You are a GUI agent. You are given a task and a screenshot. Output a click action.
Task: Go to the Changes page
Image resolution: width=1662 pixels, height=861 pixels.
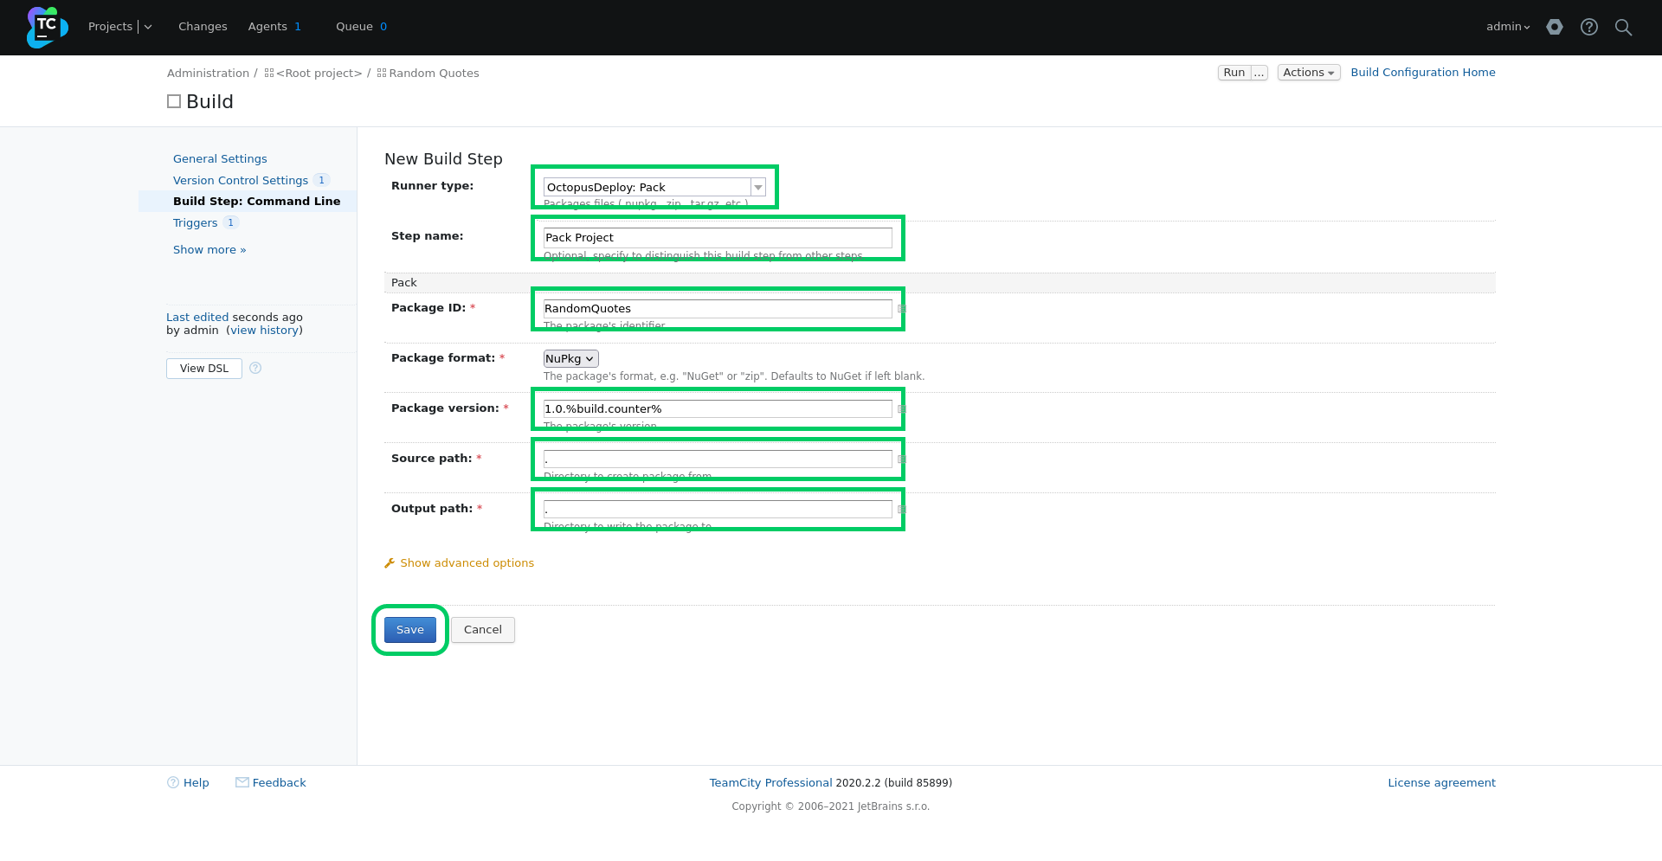coord(203,27)
